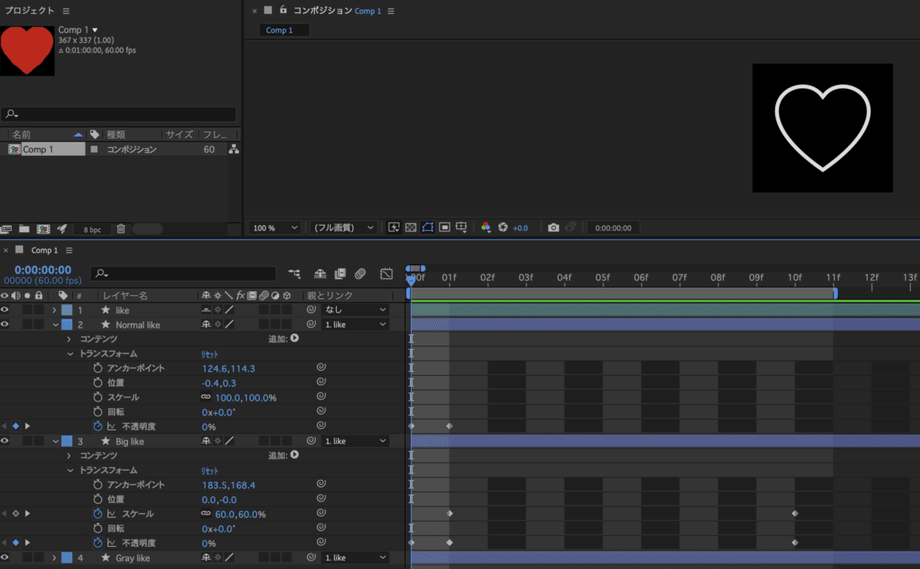Click inside the Project panel search field
920x569 pixels.
120,114
